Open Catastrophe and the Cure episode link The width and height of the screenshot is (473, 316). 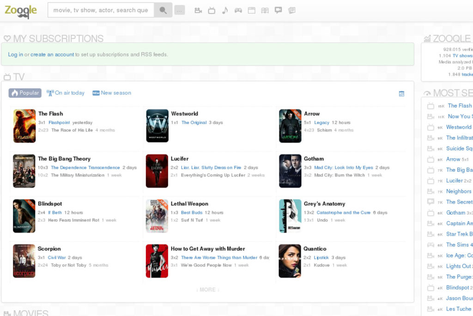coord(343,213)
